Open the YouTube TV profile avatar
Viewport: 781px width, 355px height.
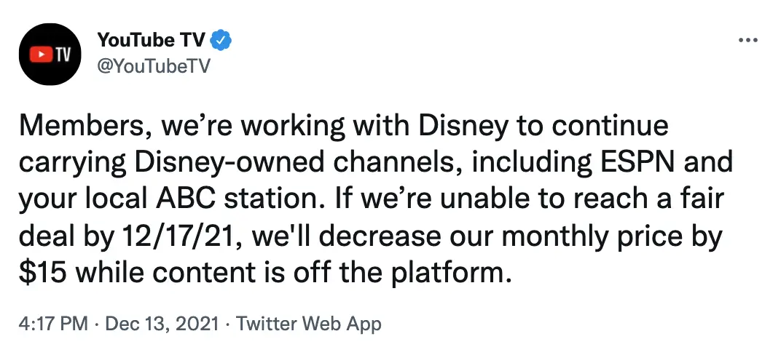(x=50, y=54)
